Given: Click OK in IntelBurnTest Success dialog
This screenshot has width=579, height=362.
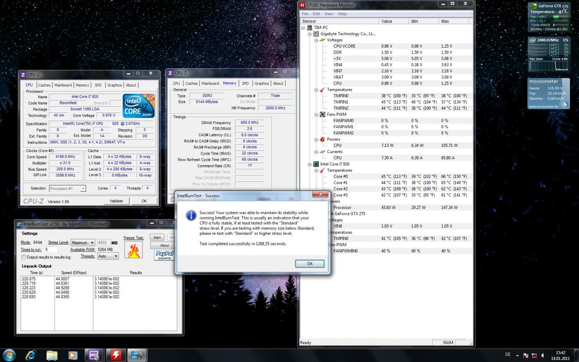Looking at the screenshot, I should point(310,264).
